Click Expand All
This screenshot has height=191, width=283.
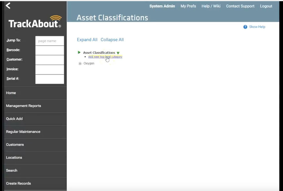pos(87,40)
